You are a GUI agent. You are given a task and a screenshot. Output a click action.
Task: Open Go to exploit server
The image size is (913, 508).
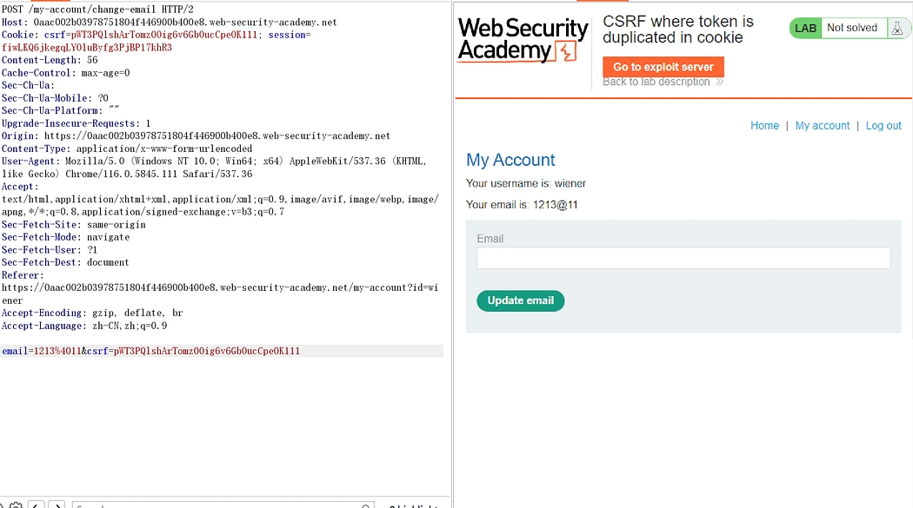pyautogui.click(x=663, y=67)
